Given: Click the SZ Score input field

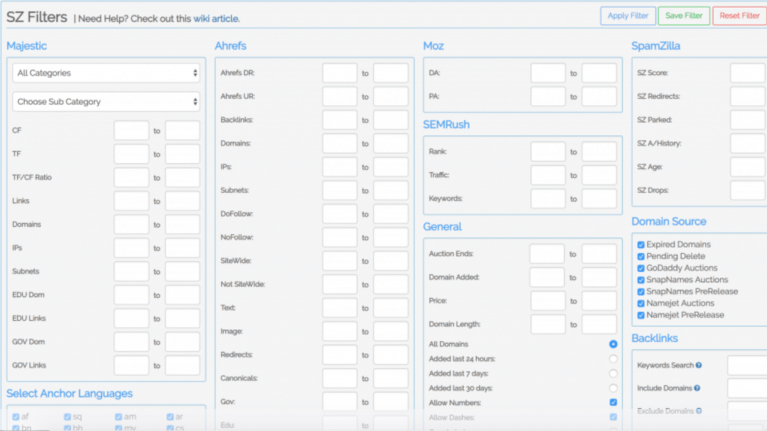Looking at the screenshot, I should click(748, 73).
